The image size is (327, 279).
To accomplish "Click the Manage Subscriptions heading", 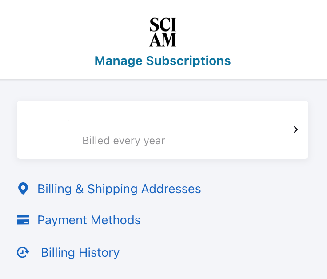I will tap(163, 61).
